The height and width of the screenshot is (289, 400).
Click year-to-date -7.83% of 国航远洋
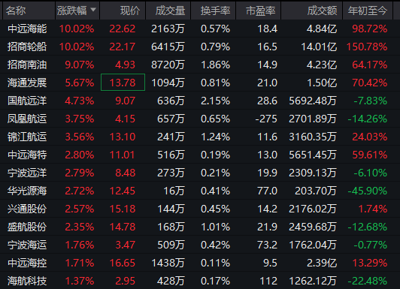tap(371, 101)
